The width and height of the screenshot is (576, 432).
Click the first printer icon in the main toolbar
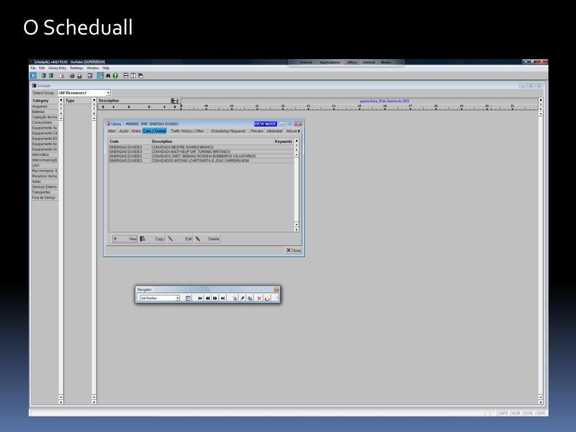tap(72, 76)
